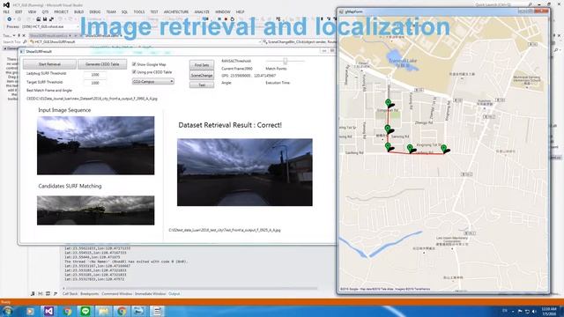The height and width of the screenshot is (317, 564).
Task: Pin the Toolbox panel with pushpin icon
Action: [19, 35]
